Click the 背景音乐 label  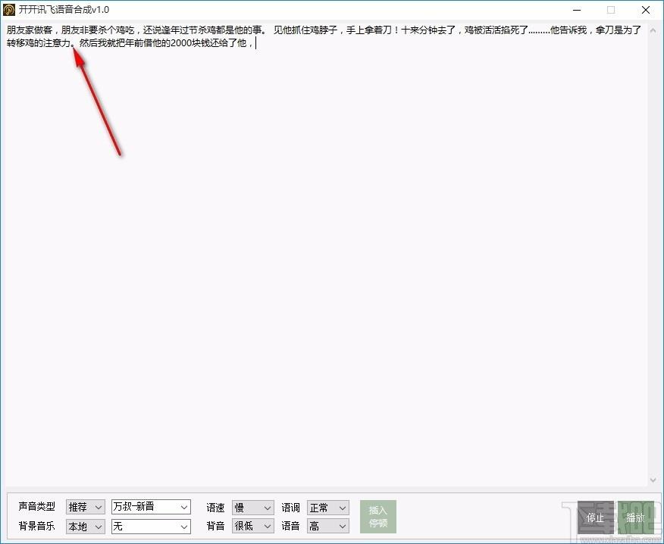(x=37, y=526)
